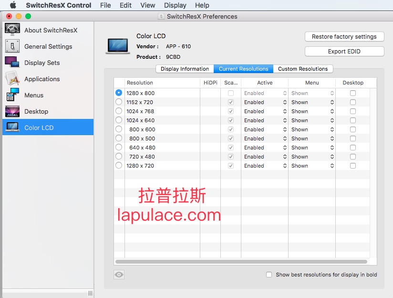Click the Export EDID button
The width and height of the screenshot is (393, 298).
coord(344,52)
